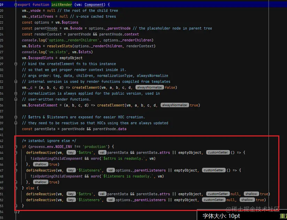The height and width of the screenshot is (220, 287).
Task: Click the Component type annotation
Action: tap(94, 5)
